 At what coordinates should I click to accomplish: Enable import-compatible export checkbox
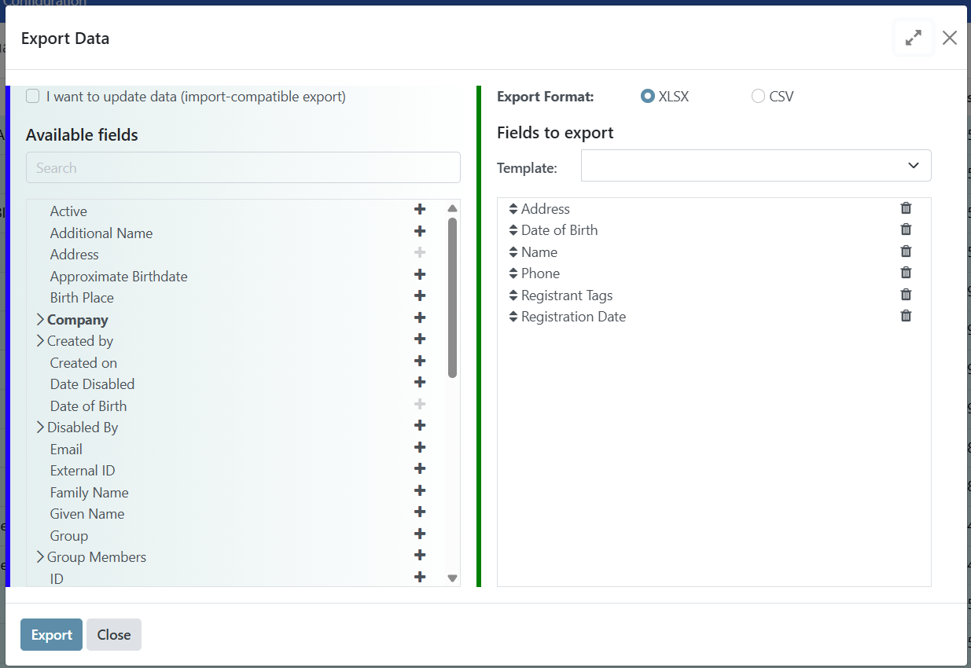31,95
